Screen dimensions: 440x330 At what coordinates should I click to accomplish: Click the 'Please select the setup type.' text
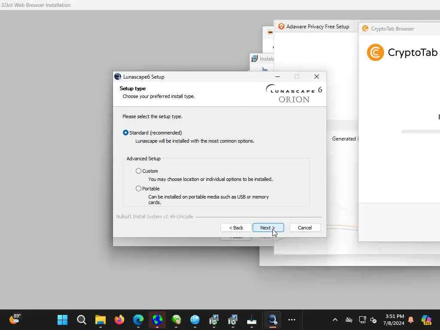click(153, 116)
